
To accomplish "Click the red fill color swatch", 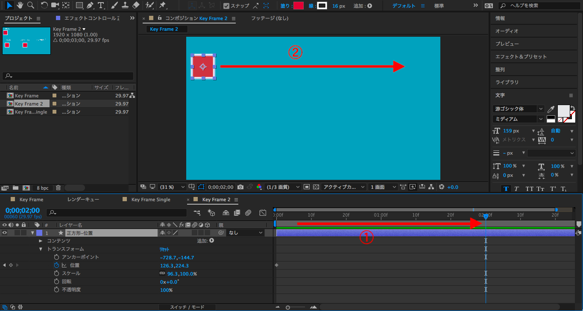I will [298, 6].
